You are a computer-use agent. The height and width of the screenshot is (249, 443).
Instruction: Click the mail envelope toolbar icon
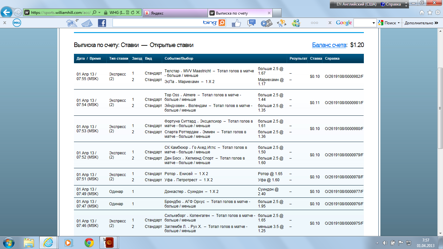click(x=87, y=23)
